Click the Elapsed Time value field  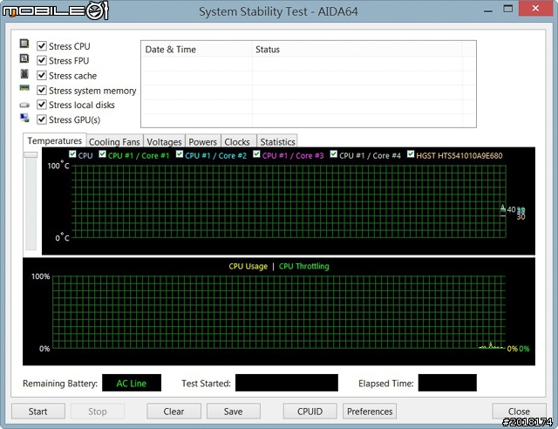447,383
